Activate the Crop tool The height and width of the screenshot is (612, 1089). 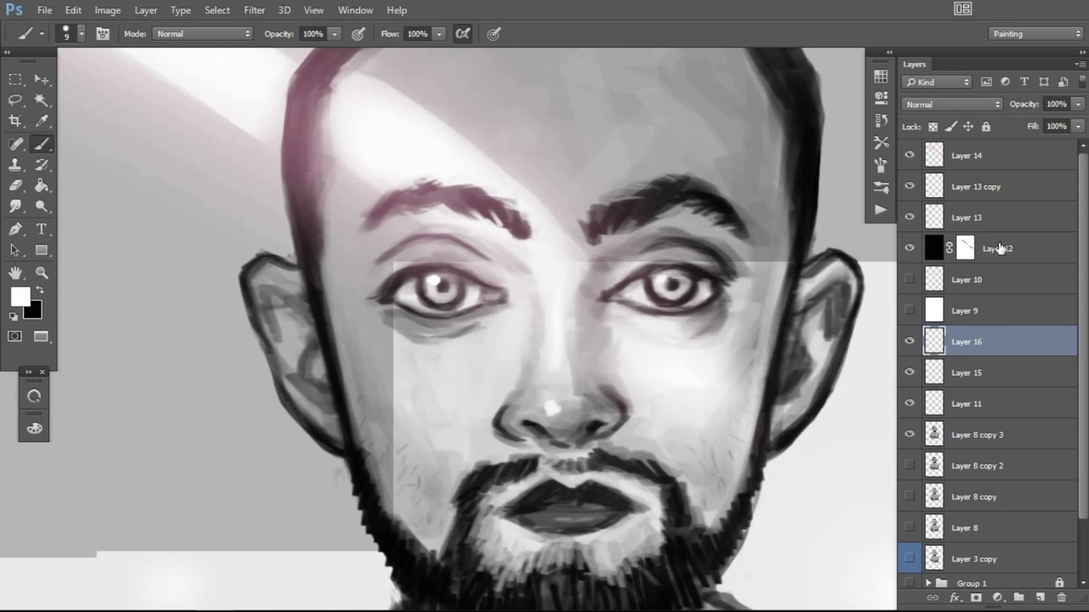(15, 121)
